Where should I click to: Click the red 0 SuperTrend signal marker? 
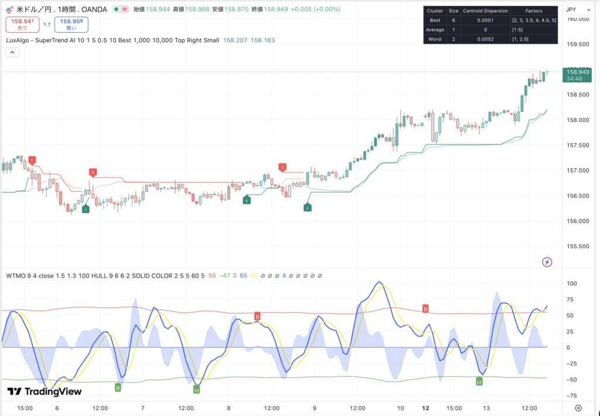93,172
